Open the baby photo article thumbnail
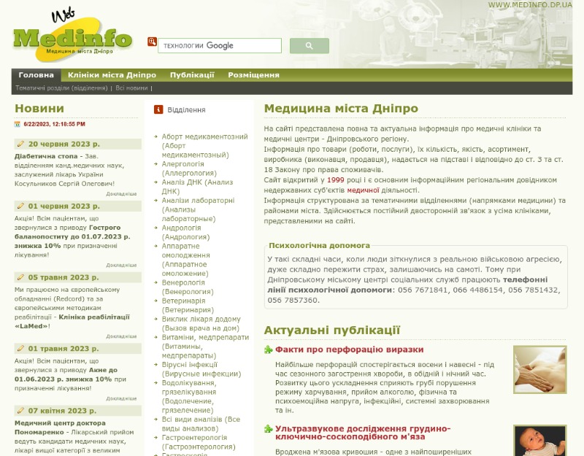This screenshot has width=584, height=456. tap(540, 441)
